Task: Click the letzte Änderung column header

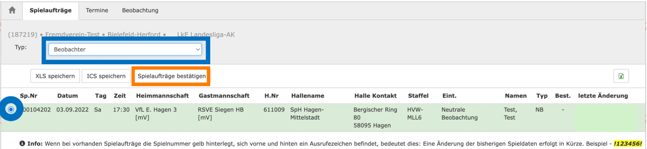Action: 603,96
